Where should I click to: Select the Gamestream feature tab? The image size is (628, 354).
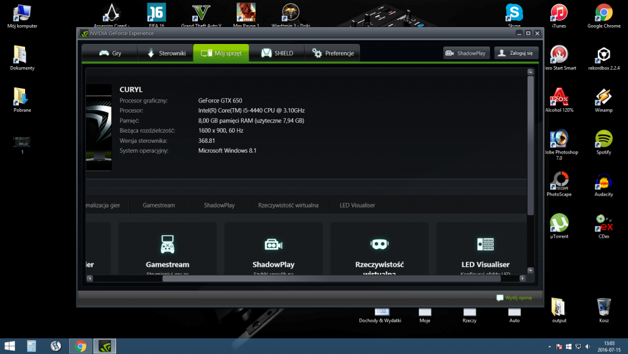point(159,205)
